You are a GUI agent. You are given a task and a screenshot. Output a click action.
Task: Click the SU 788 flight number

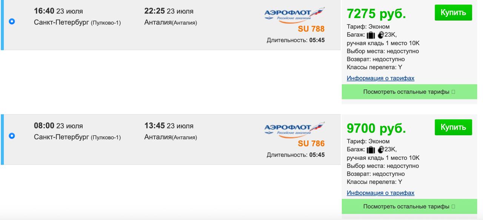point(311,29)
